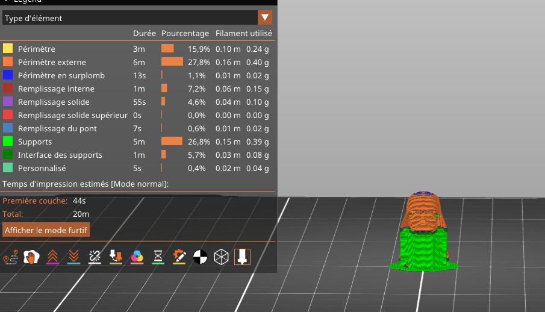Open the Type d'élément dropdown
The image size is (545, 312).
[129, 18]
